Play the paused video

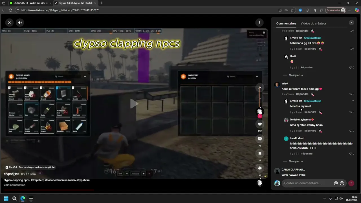click(134, 103)
